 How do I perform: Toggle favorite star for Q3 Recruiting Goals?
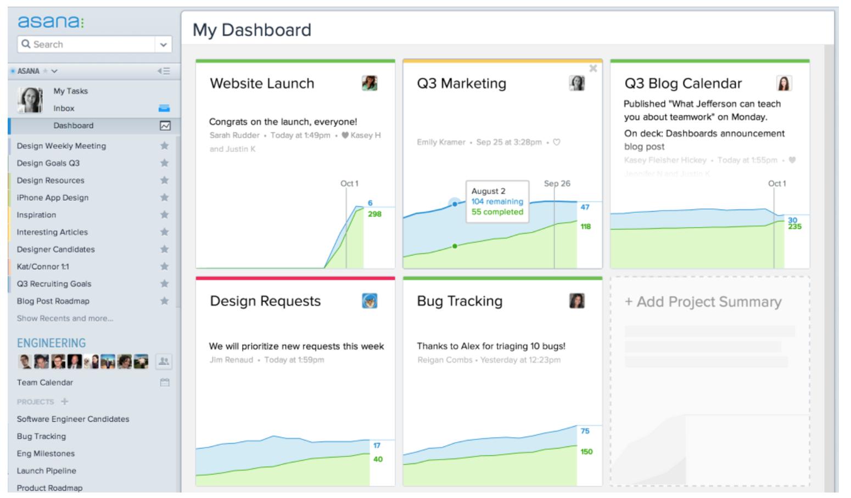pos(164,284)
